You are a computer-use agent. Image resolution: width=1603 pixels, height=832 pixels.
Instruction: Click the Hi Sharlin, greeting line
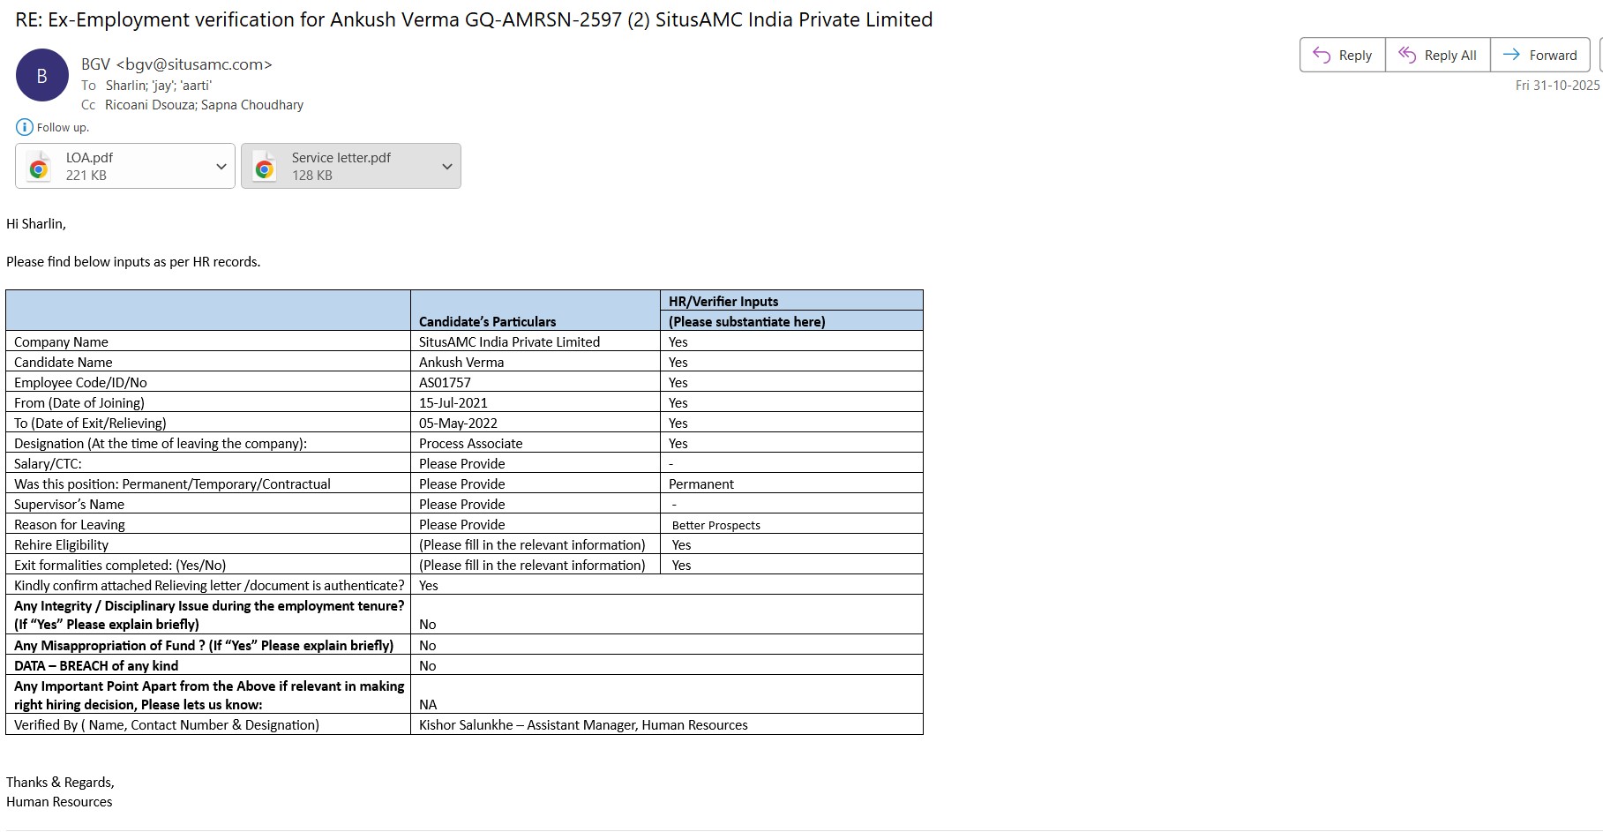coord(36,224)
